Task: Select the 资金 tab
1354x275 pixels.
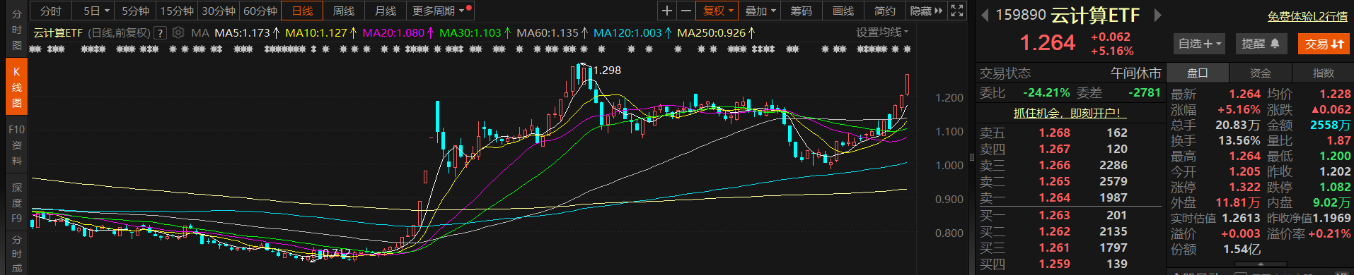Action: [1261, 73]
